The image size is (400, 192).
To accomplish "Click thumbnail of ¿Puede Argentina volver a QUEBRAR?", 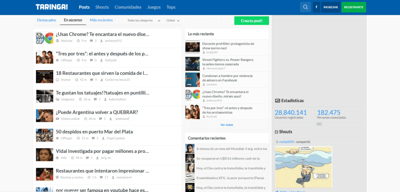I will 45,116.
